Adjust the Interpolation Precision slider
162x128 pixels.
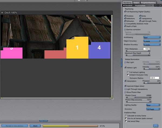[152, 83]
